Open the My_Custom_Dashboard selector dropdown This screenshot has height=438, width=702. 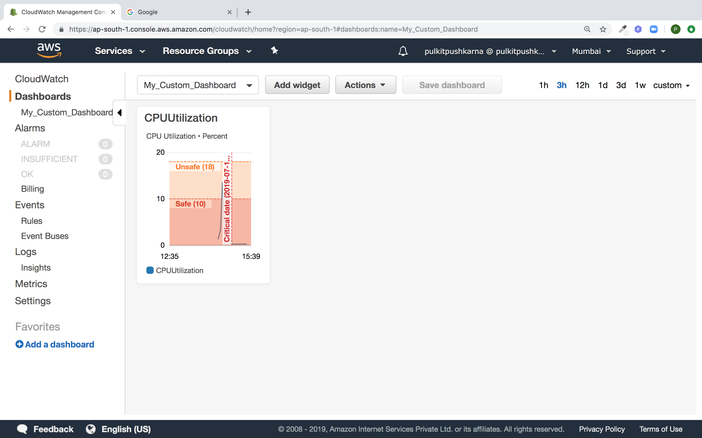point(198,85)
